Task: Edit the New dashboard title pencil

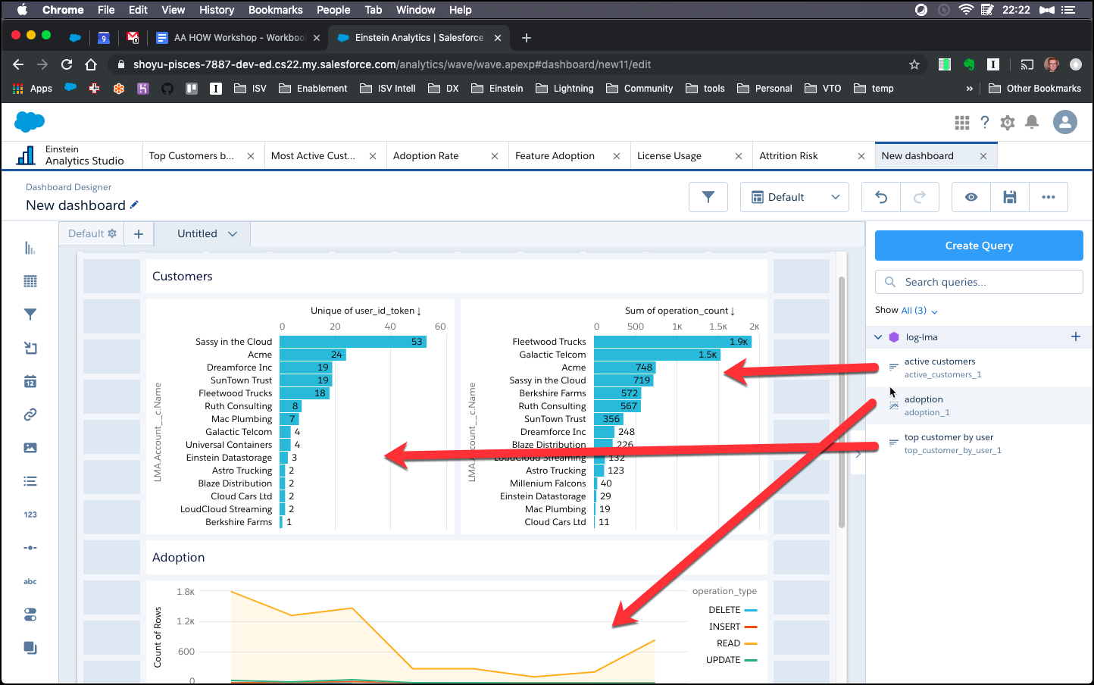Action: tap(135, 205)
